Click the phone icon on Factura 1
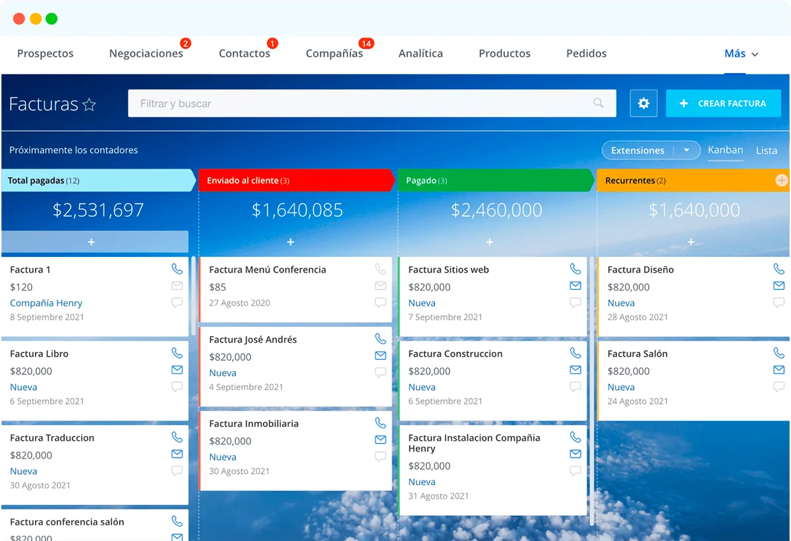The image size is (791, 541). 177,269
